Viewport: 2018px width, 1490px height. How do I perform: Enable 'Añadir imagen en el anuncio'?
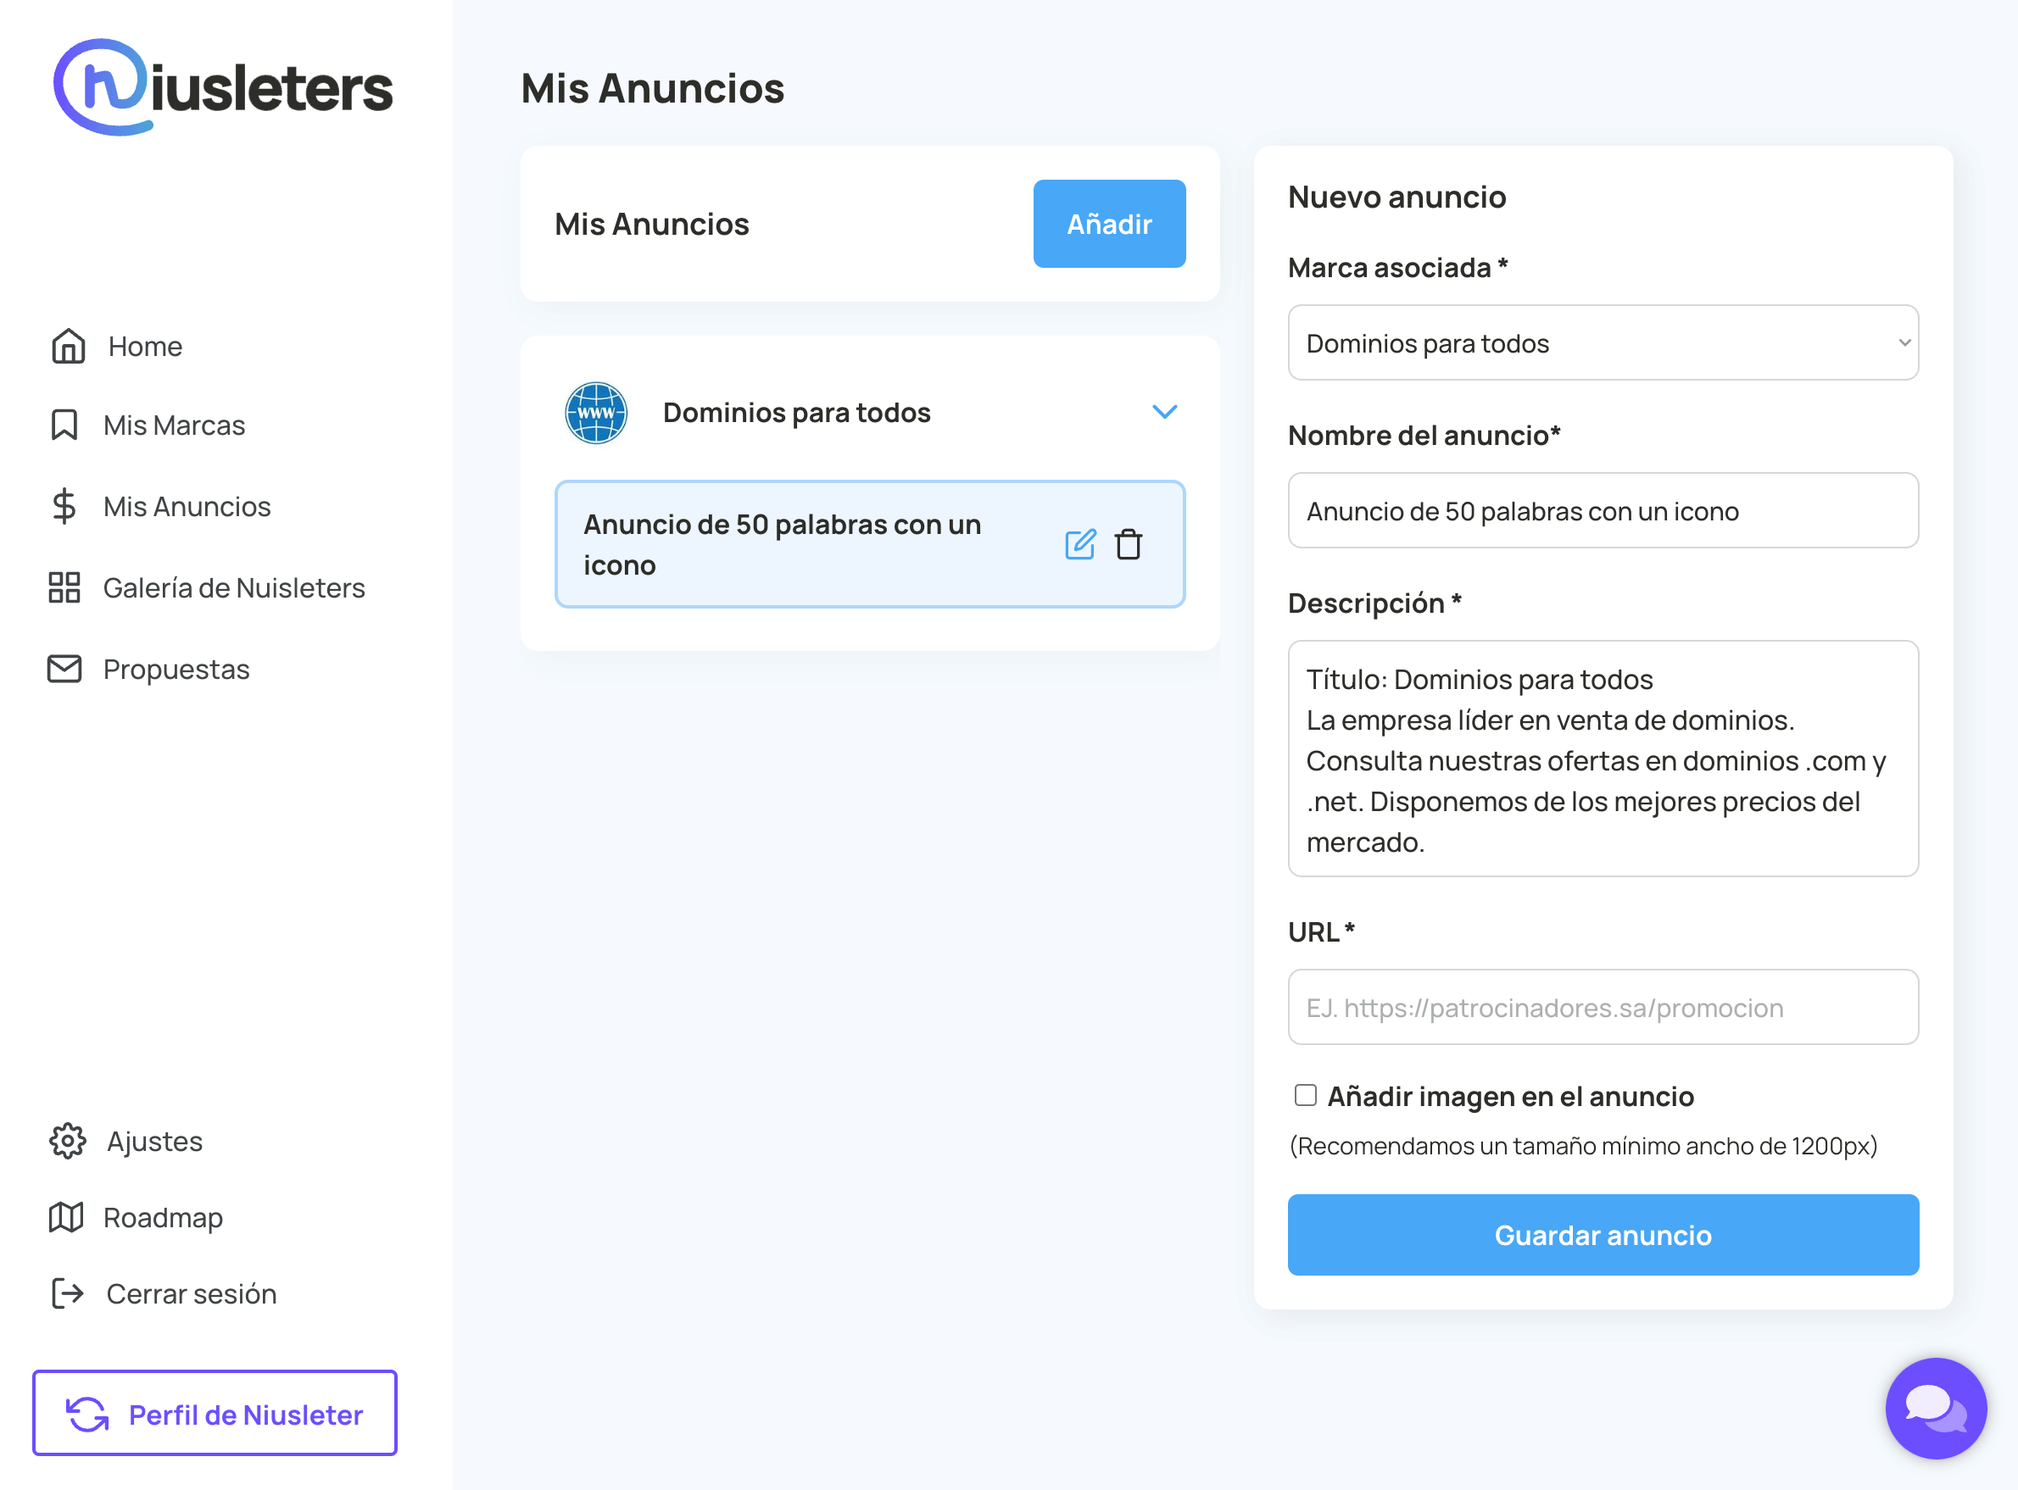tap(1305, 1095)
